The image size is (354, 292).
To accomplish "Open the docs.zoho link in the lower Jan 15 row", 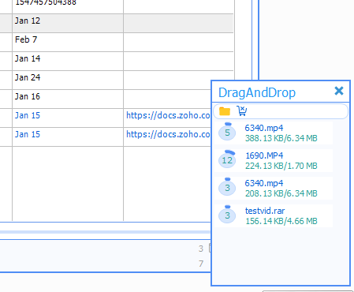I will tap(168, 134).
